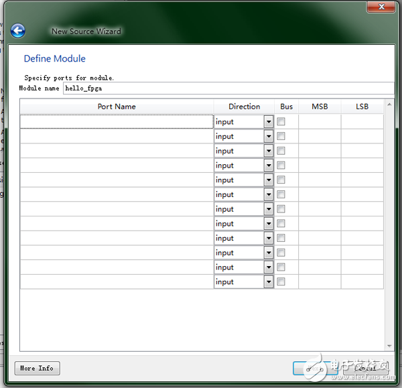Click the Next button beside Cancel
The width and height of the screenshot is (402, 388).
[315, 368]
